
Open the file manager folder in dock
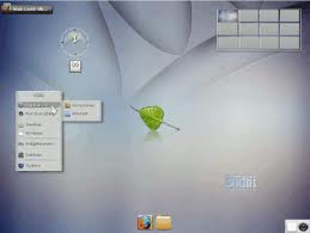click(163, 222)
